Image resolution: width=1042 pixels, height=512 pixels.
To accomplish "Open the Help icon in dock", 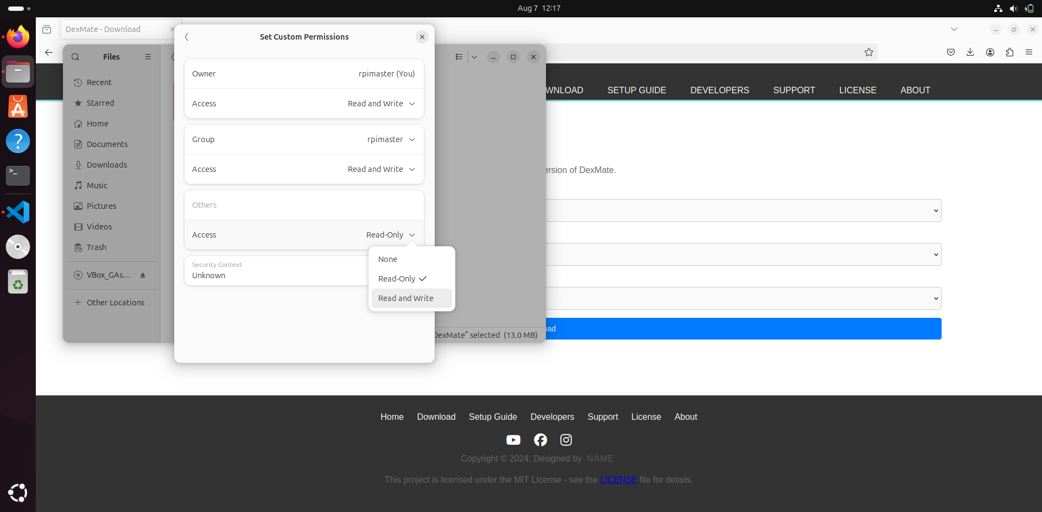I will coord(18,141).
